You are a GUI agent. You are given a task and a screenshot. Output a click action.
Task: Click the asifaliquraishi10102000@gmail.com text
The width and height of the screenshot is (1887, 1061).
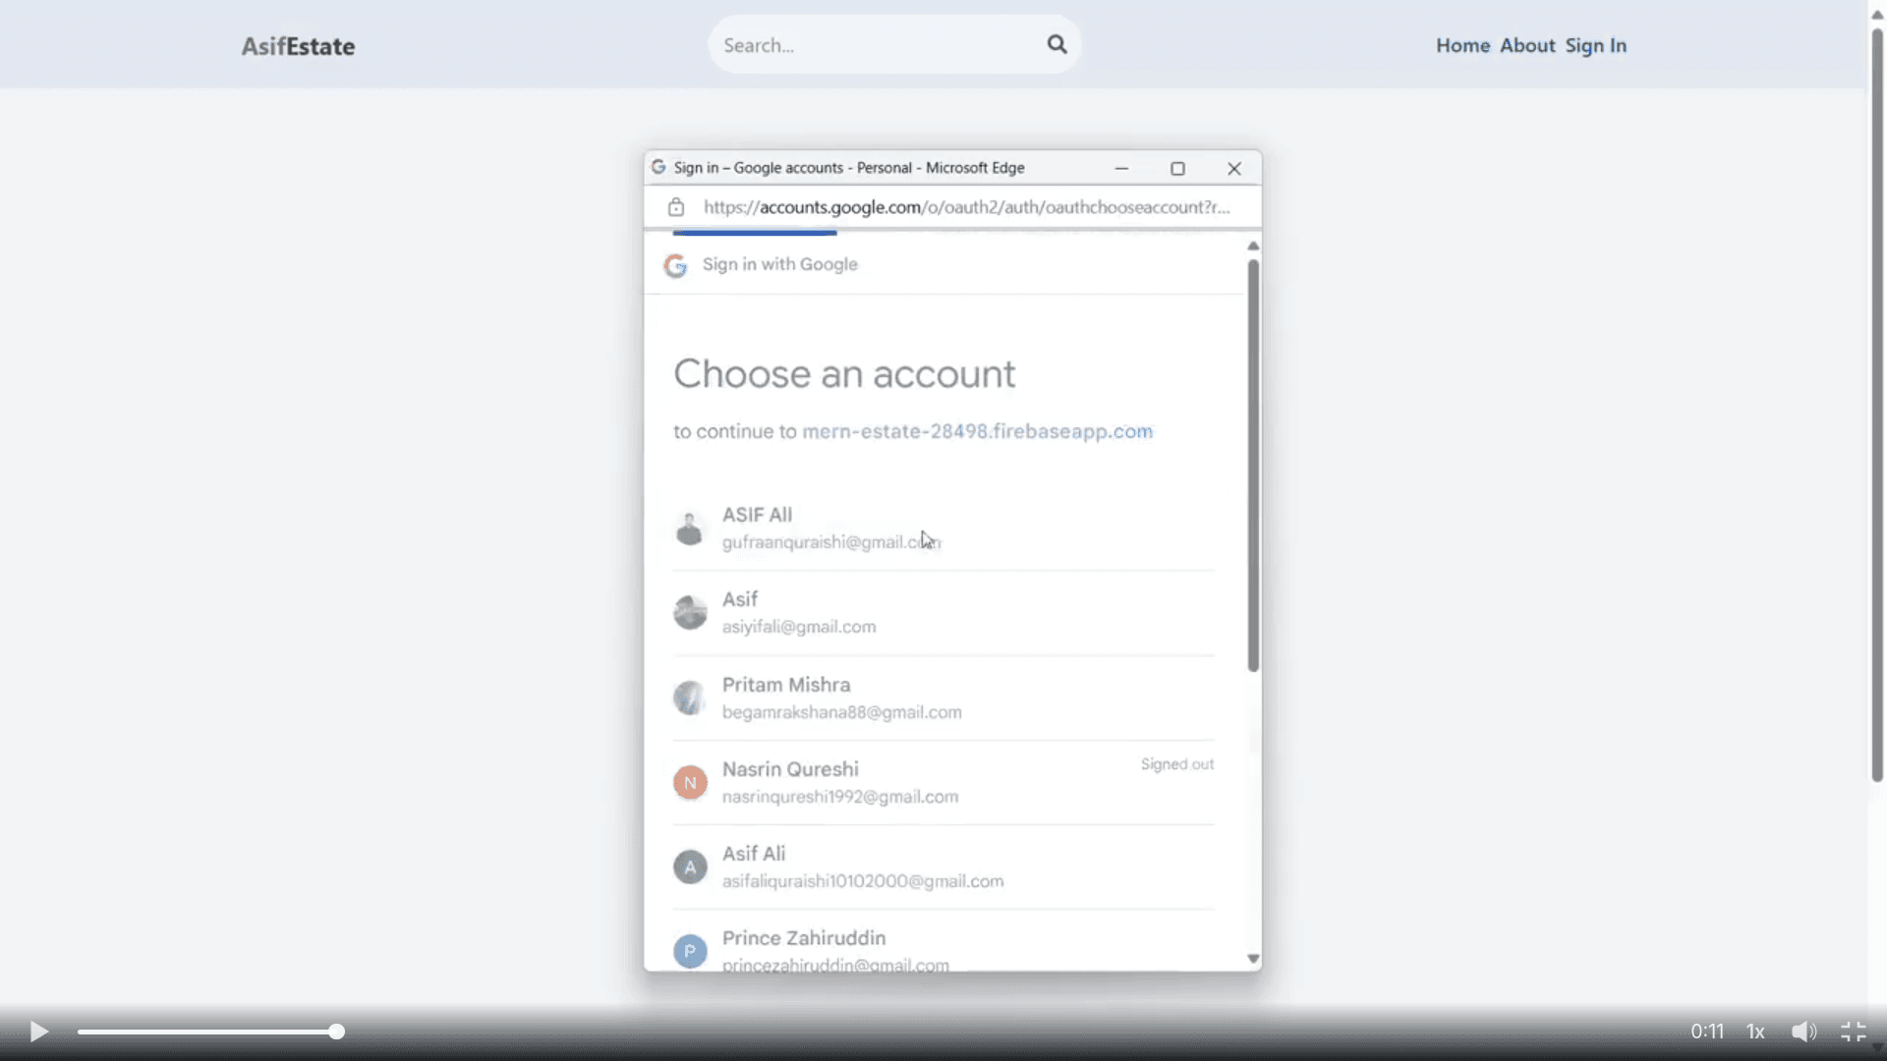pyautogui.click(x=863, y=881)
